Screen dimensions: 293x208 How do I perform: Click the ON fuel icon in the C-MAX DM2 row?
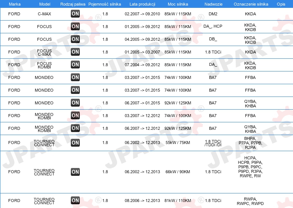75,13
